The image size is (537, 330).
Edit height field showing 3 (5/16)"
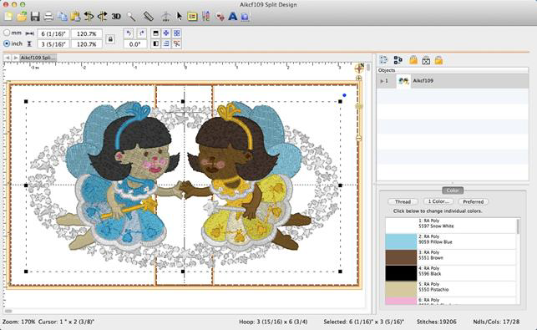point(53,44)
